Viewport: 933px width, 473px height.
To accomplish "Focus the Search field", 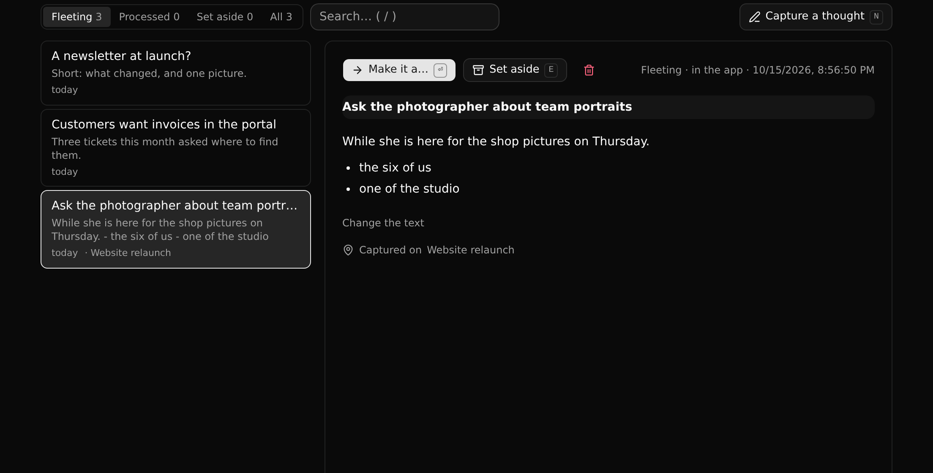I will (404, 17).
